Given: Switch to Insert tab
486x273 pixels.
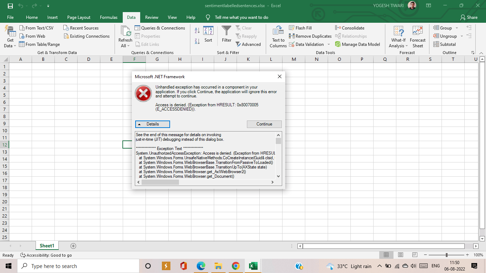Looking at the screenshot, I should pyautogui.click(x=52, y=17).
